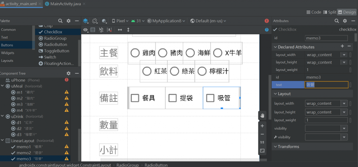Collapse the Layout section
This screenshot has height=167, width=358.
pos(275,94)
